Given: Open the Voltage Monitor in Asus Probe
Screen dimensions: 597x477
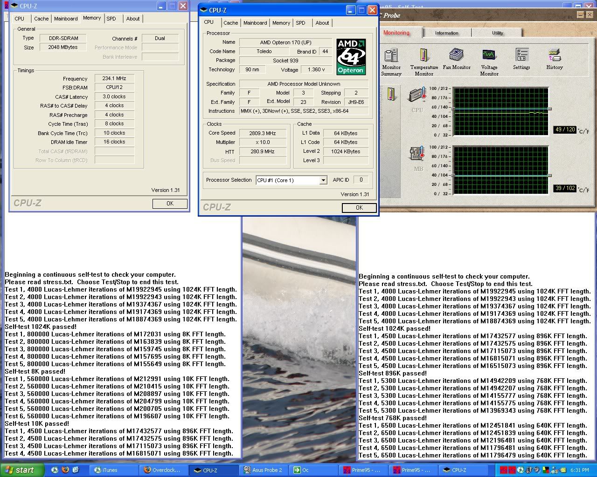Looking at the screenshot, I should click(x=489, y=62).
